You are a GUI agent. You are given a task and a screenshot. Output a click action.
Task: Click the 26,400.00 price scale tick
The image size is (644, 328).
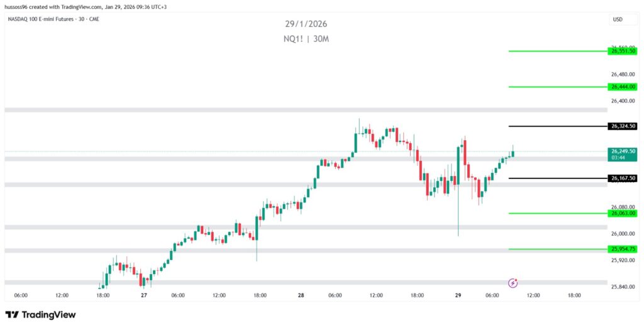tap(622, 101)
